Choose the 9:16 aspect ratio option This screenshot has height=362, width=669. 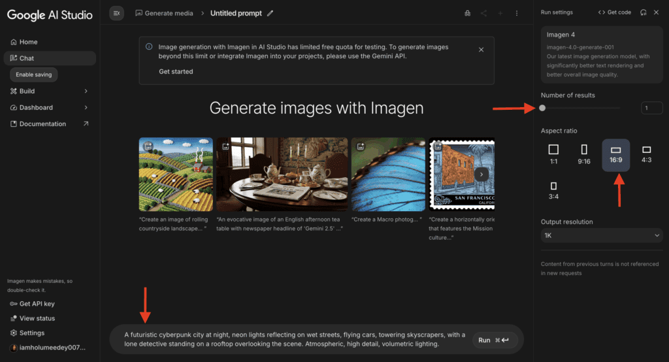tap(584, 154)
